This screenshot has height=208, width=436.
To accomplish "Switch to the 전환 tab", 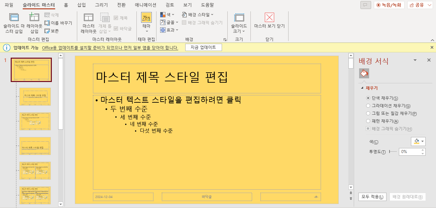I will point(121,5).
